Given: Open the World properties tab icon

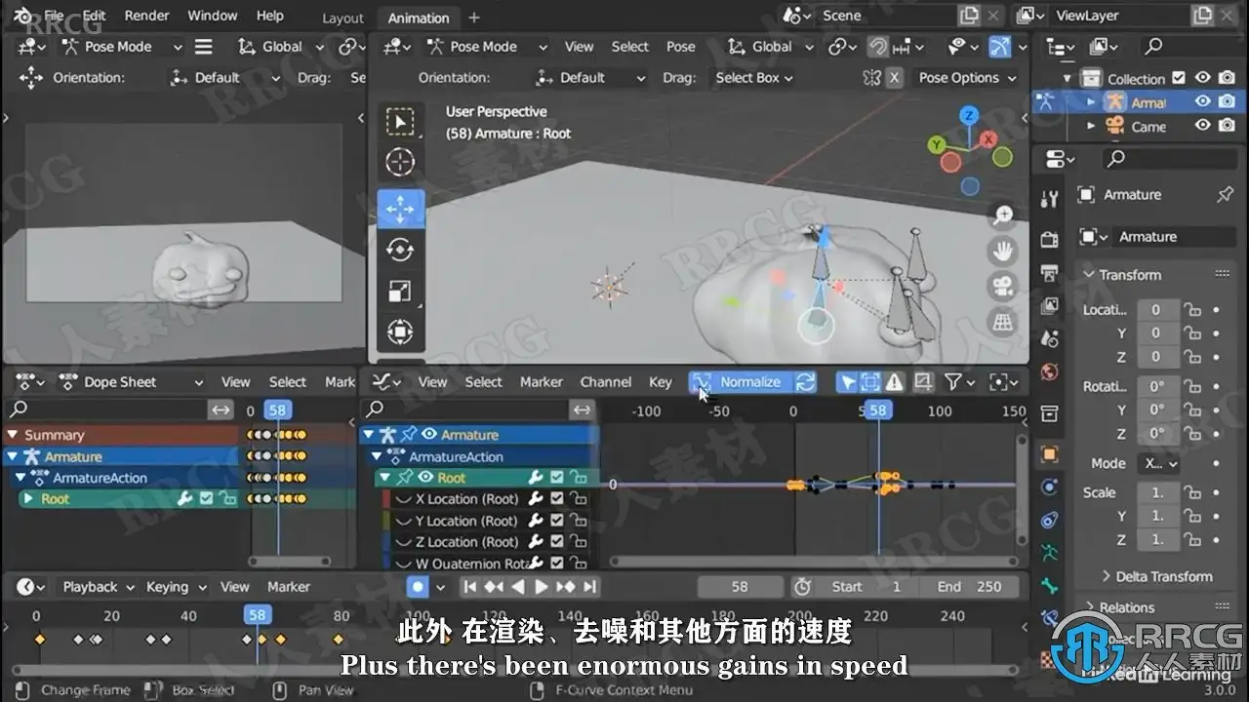Looking at the screenshot, I should pos(1050,372).
